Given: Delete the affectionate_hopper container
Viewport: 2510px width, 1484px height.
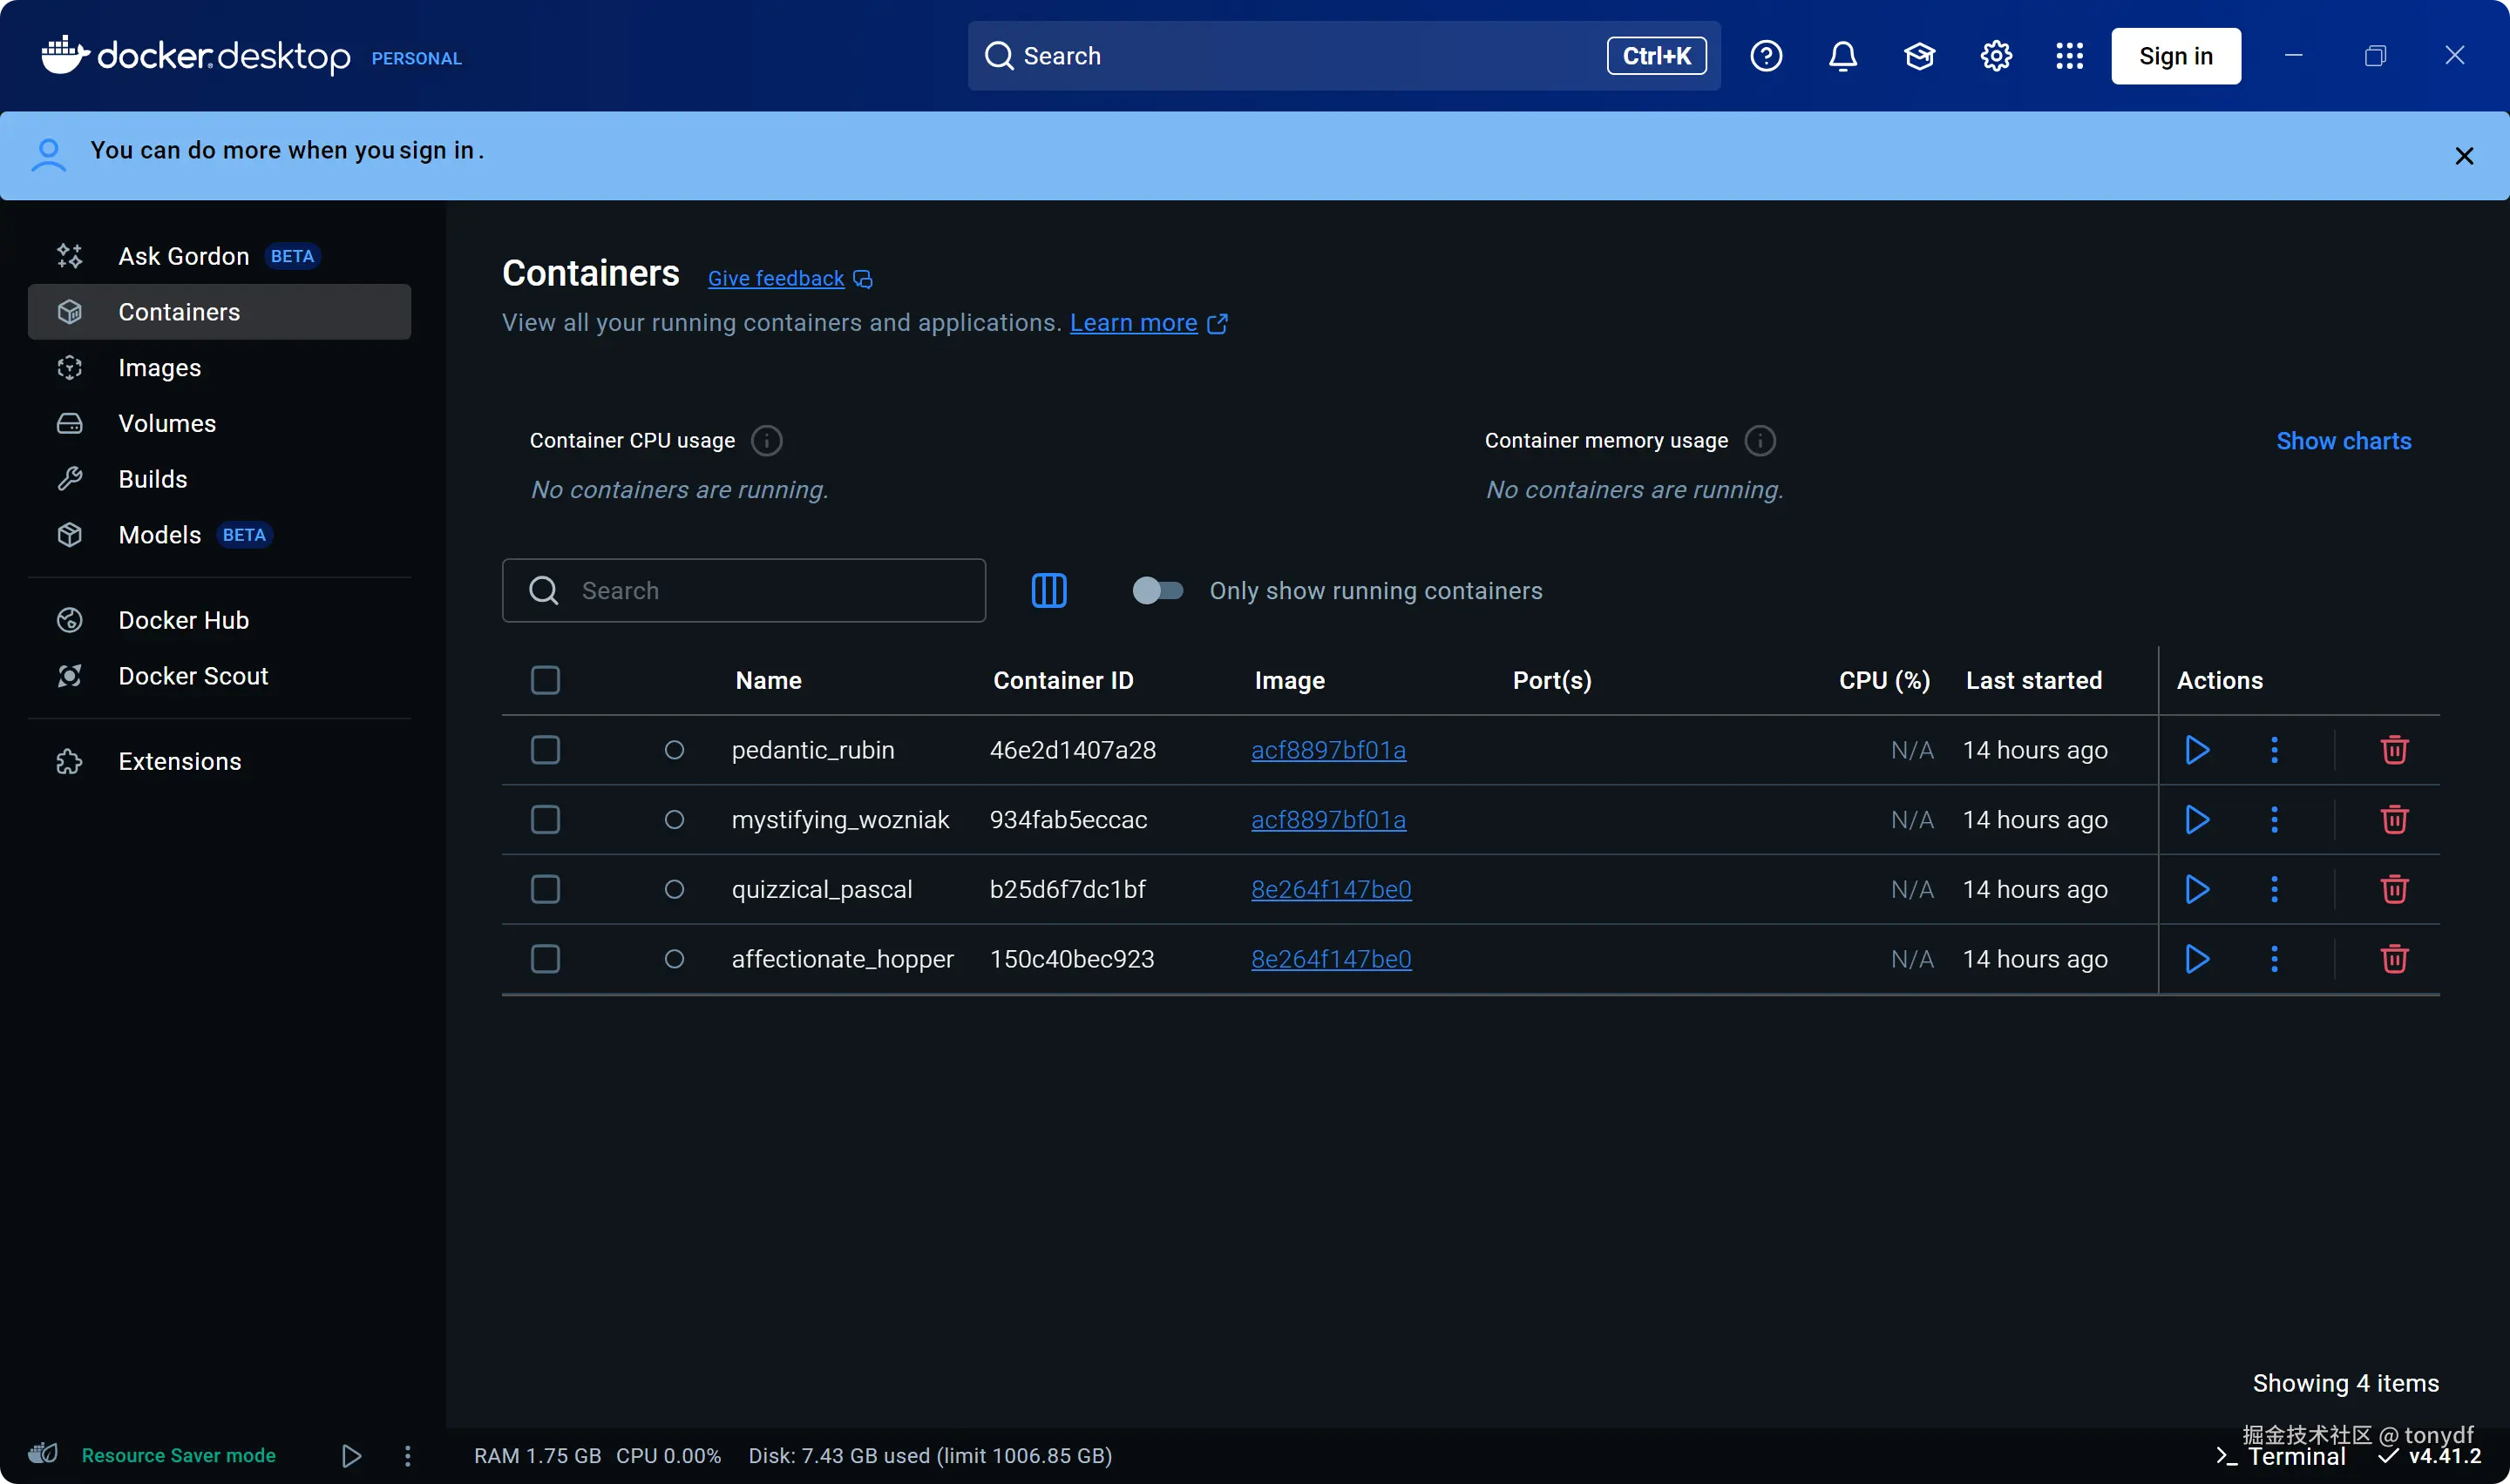Looking at the screenshot, I should coord(2393,959).
